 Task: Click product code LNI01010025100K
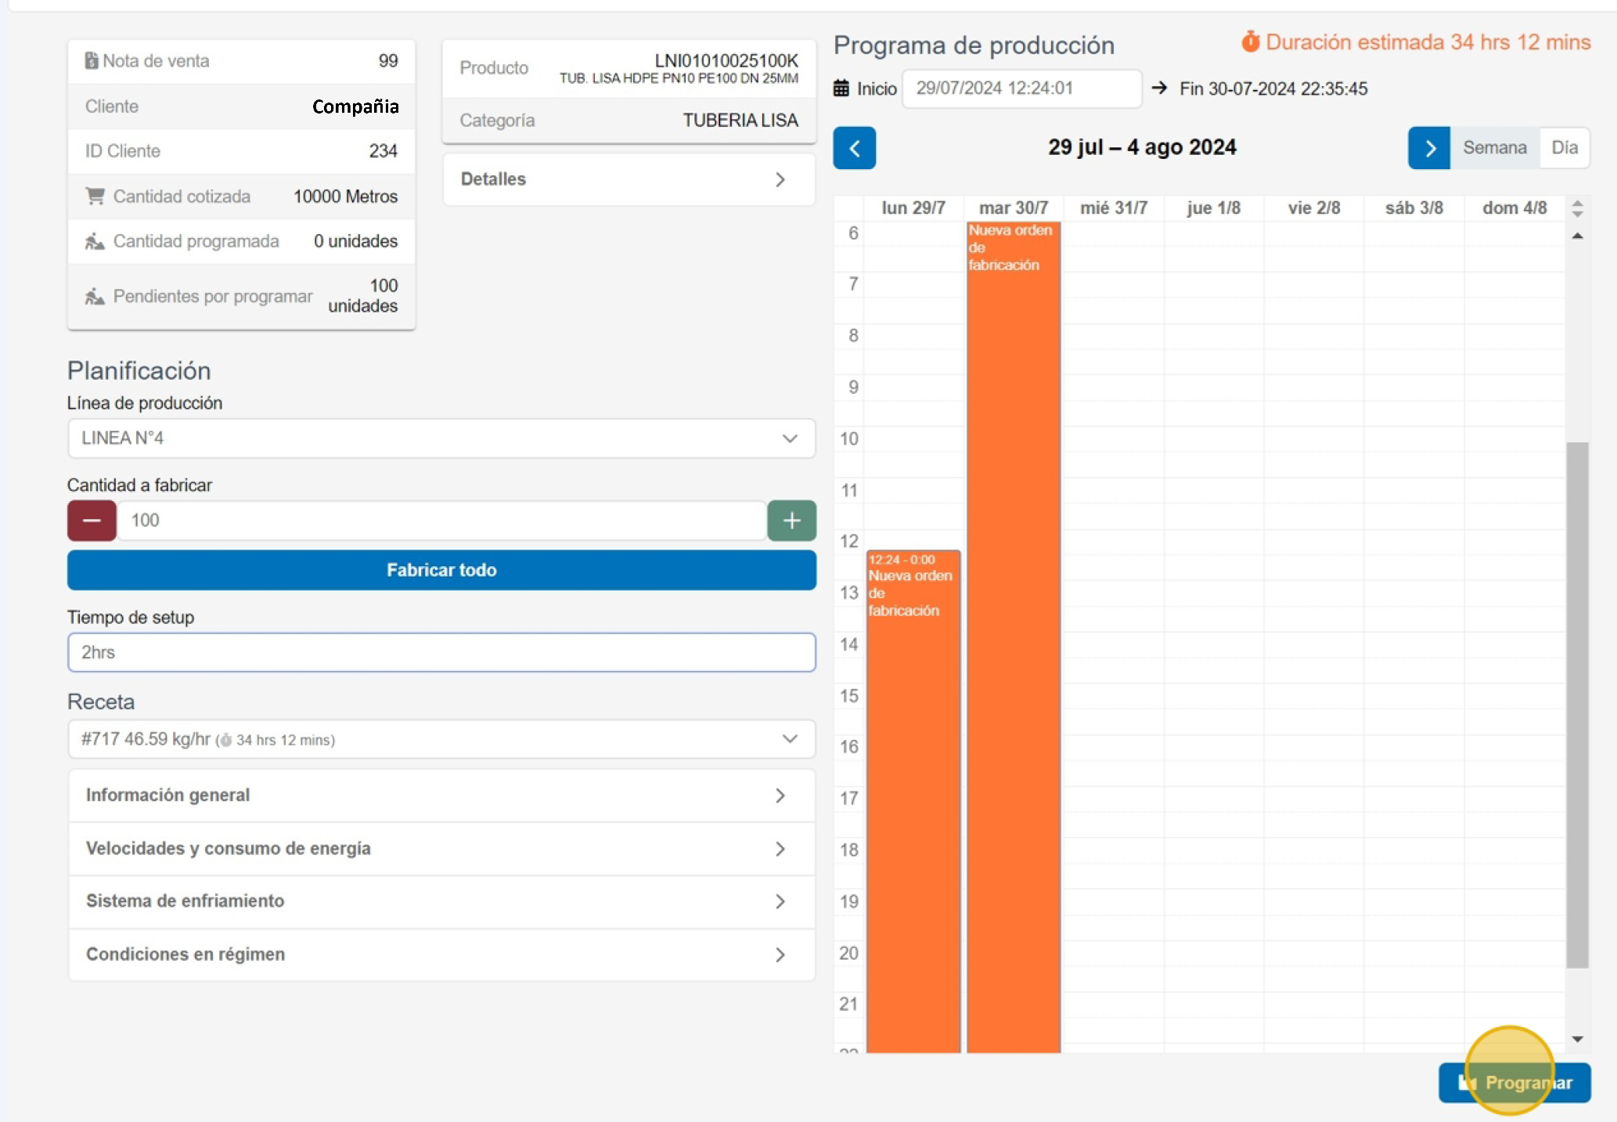click(x=726, y=60)
